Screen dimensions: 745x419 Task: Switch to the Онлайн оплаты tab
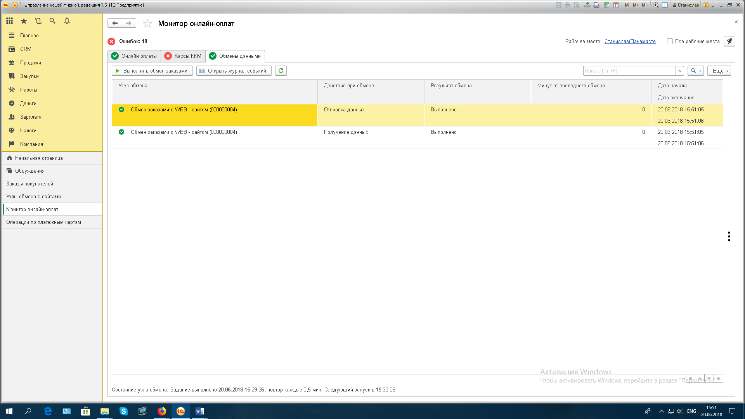tap(134, 56)
